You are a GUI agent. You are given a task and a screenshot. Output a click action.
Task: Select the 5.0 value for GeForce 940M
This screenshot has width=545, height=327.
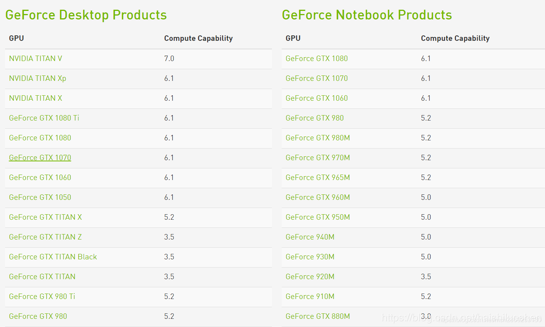pos(426,237)
